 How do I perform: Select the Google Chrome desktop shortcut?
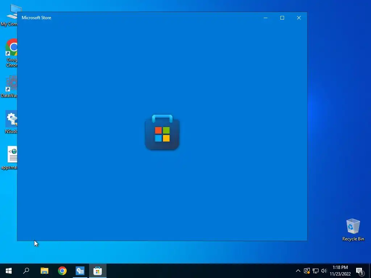click(11, 53)
